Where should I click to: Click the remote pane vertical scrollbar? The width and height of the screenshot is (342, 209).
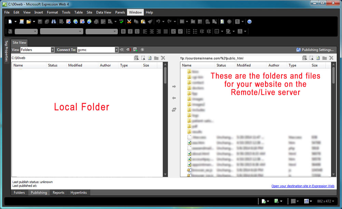(333, 120)
